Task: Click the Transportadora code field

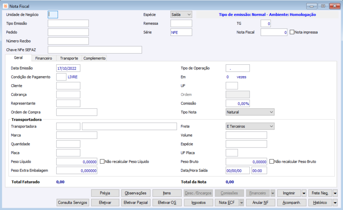Action: 68,126
